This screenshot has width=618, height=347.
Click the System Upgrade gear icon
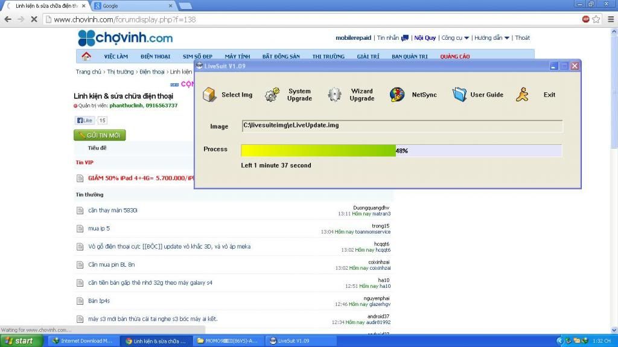[x=272, y=95]
